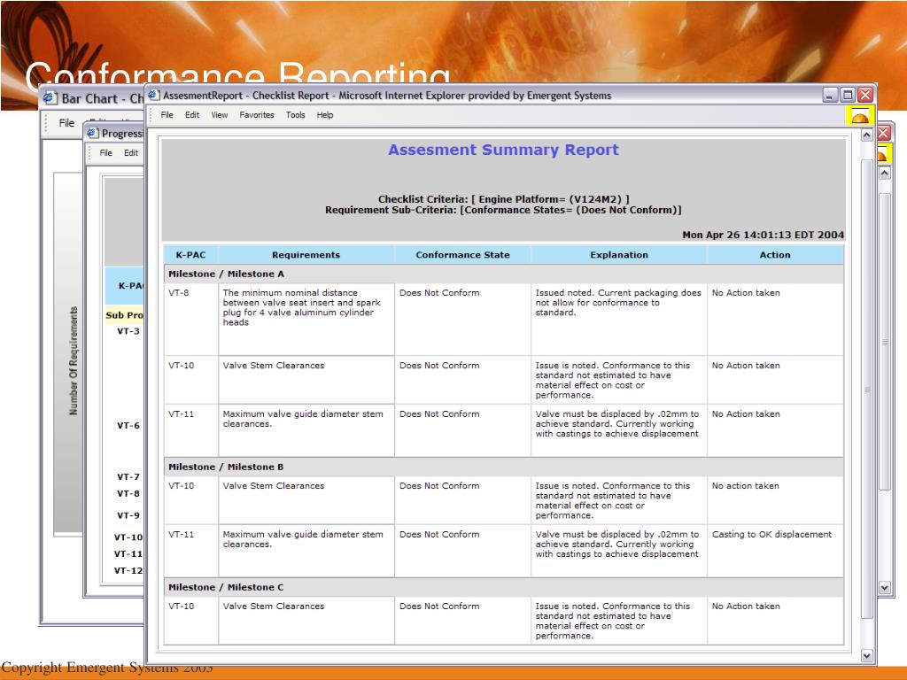The height and width of the screenshot is (680, 907).
Task: Click the 'Checklist Criteria' line
Action: 503,199
